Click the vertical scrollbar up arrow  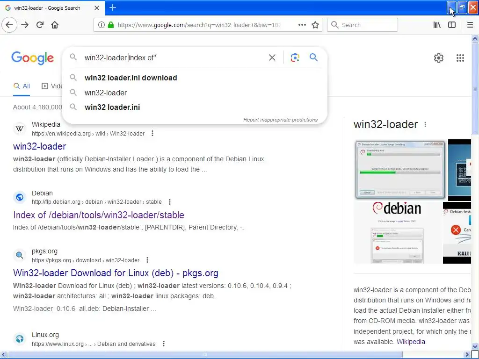[475, 38]
